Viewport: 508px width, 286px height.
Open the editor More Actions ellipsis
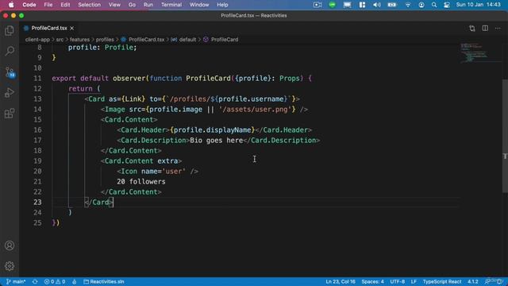[498, 29]
